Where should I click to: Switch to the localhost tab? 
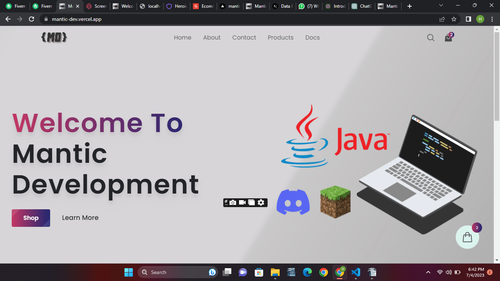tap(150, 6)
